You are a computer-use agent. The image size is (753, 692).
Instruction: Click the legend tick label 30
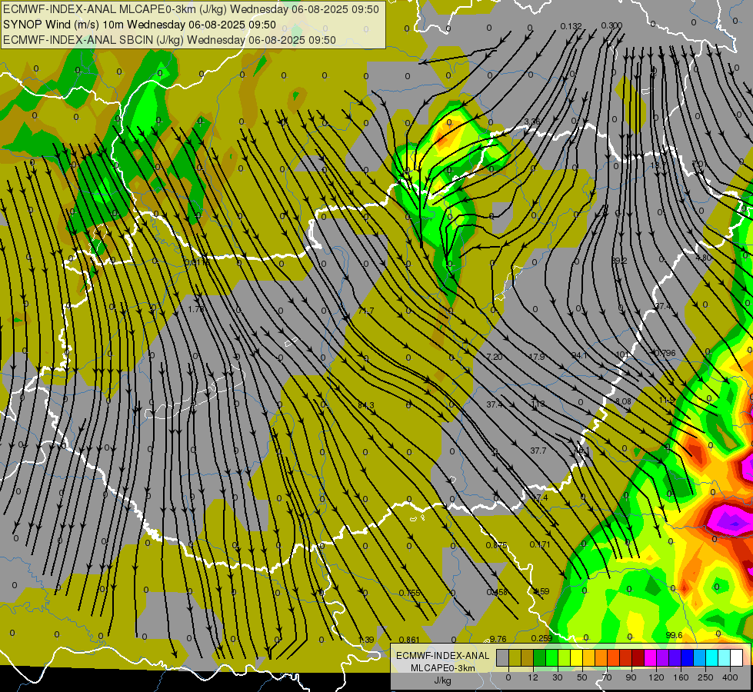558,677
